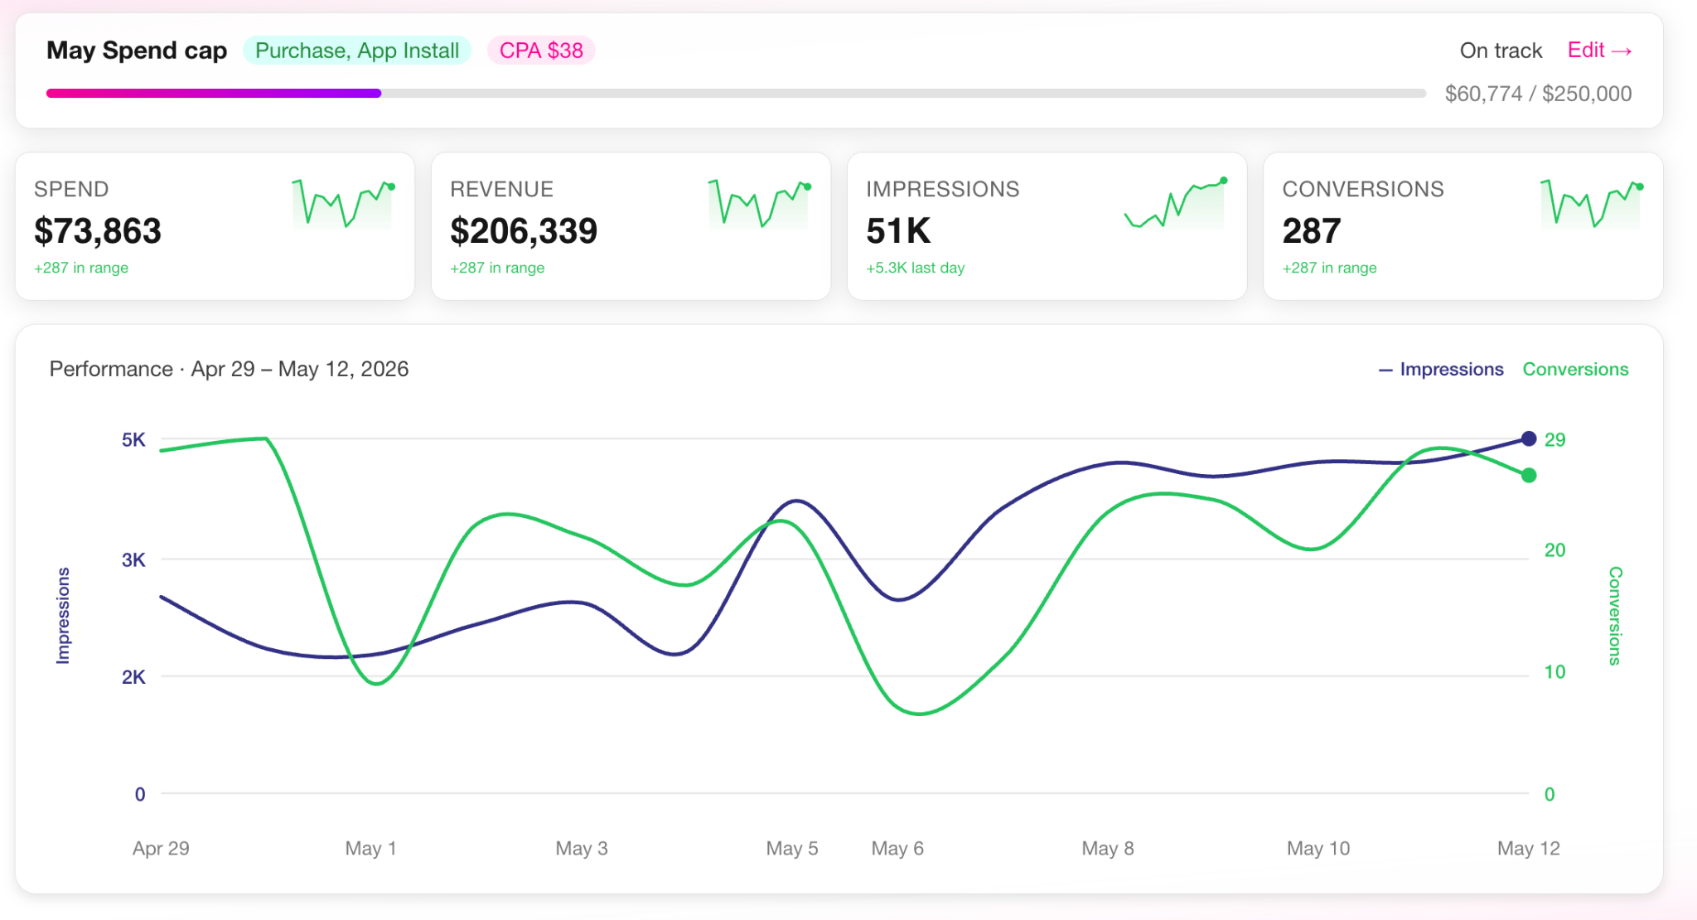Select the CPA $38 badge
The image size is (1697, 920).
[x=541, y=51]
